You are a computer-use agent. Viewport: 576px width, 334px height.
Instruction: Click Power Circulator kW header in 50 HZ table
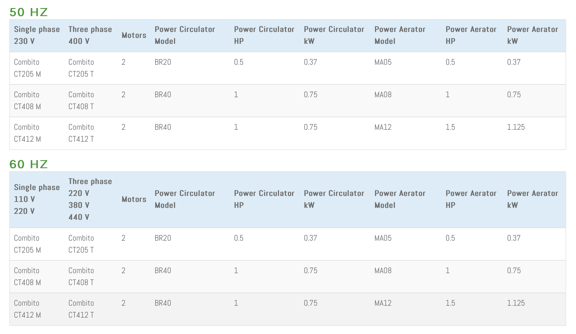point(334,35)
